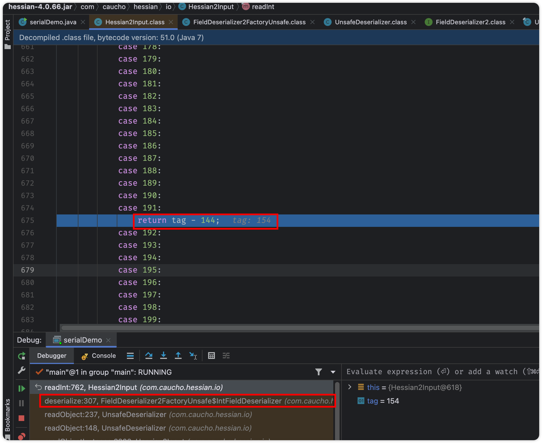The height and width of the screenshot is (443, 542).
Task: Stop the debug session
Action: pyautogui.click(x=22, y=418)
